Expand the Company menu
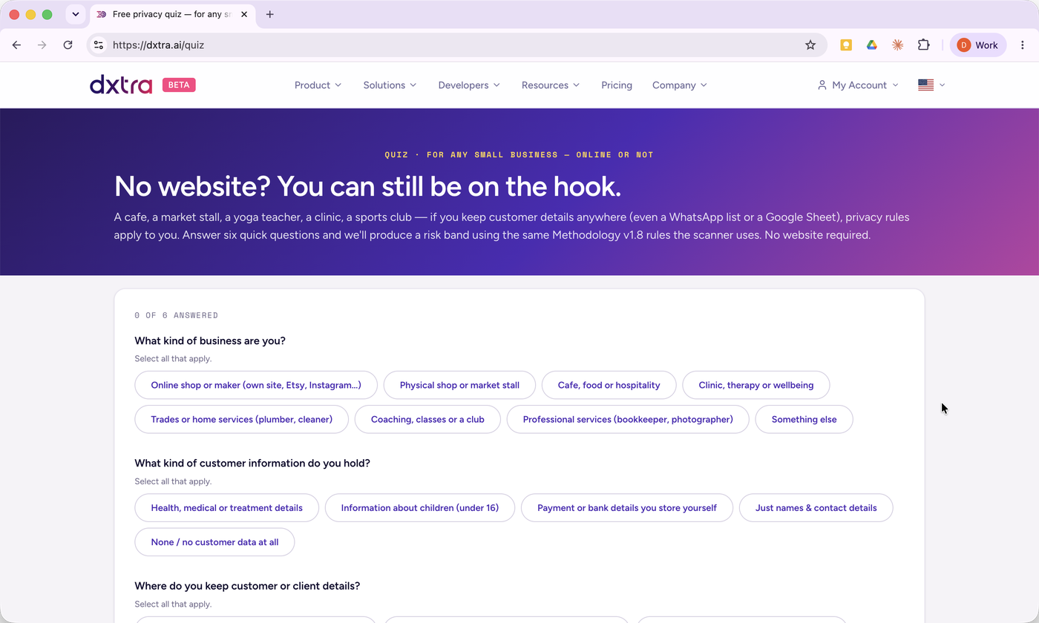The height and width of the screenshot is (623, 1039). pos(680,85)
